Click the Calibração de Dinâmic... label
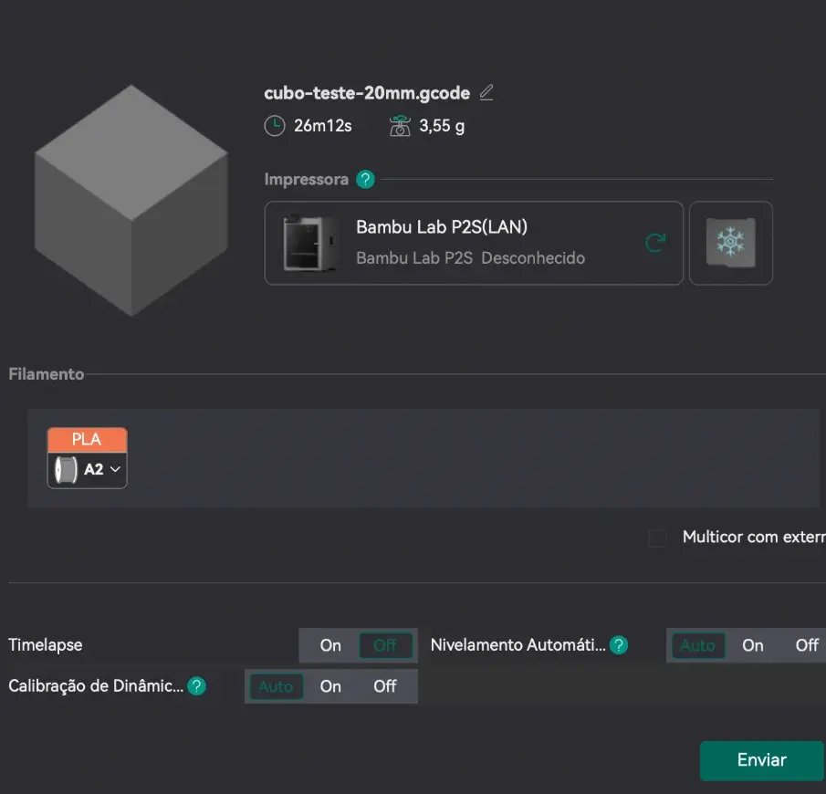Viewport: 826px width, 794px height. point(96,686)
